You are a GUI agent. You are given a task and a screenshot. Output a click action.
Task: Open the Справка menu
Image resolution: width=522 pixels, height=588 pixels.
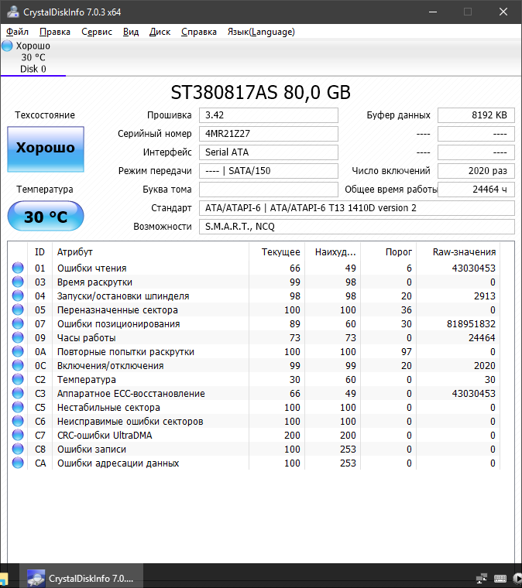coord(199,32)
